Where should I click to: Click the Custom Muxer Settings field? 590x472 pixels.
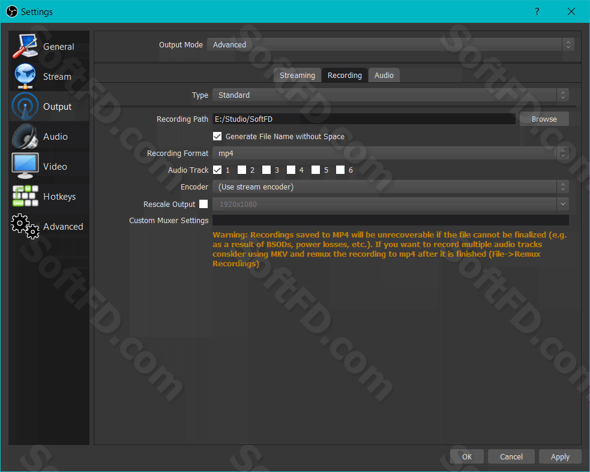(x=391, y=220)
